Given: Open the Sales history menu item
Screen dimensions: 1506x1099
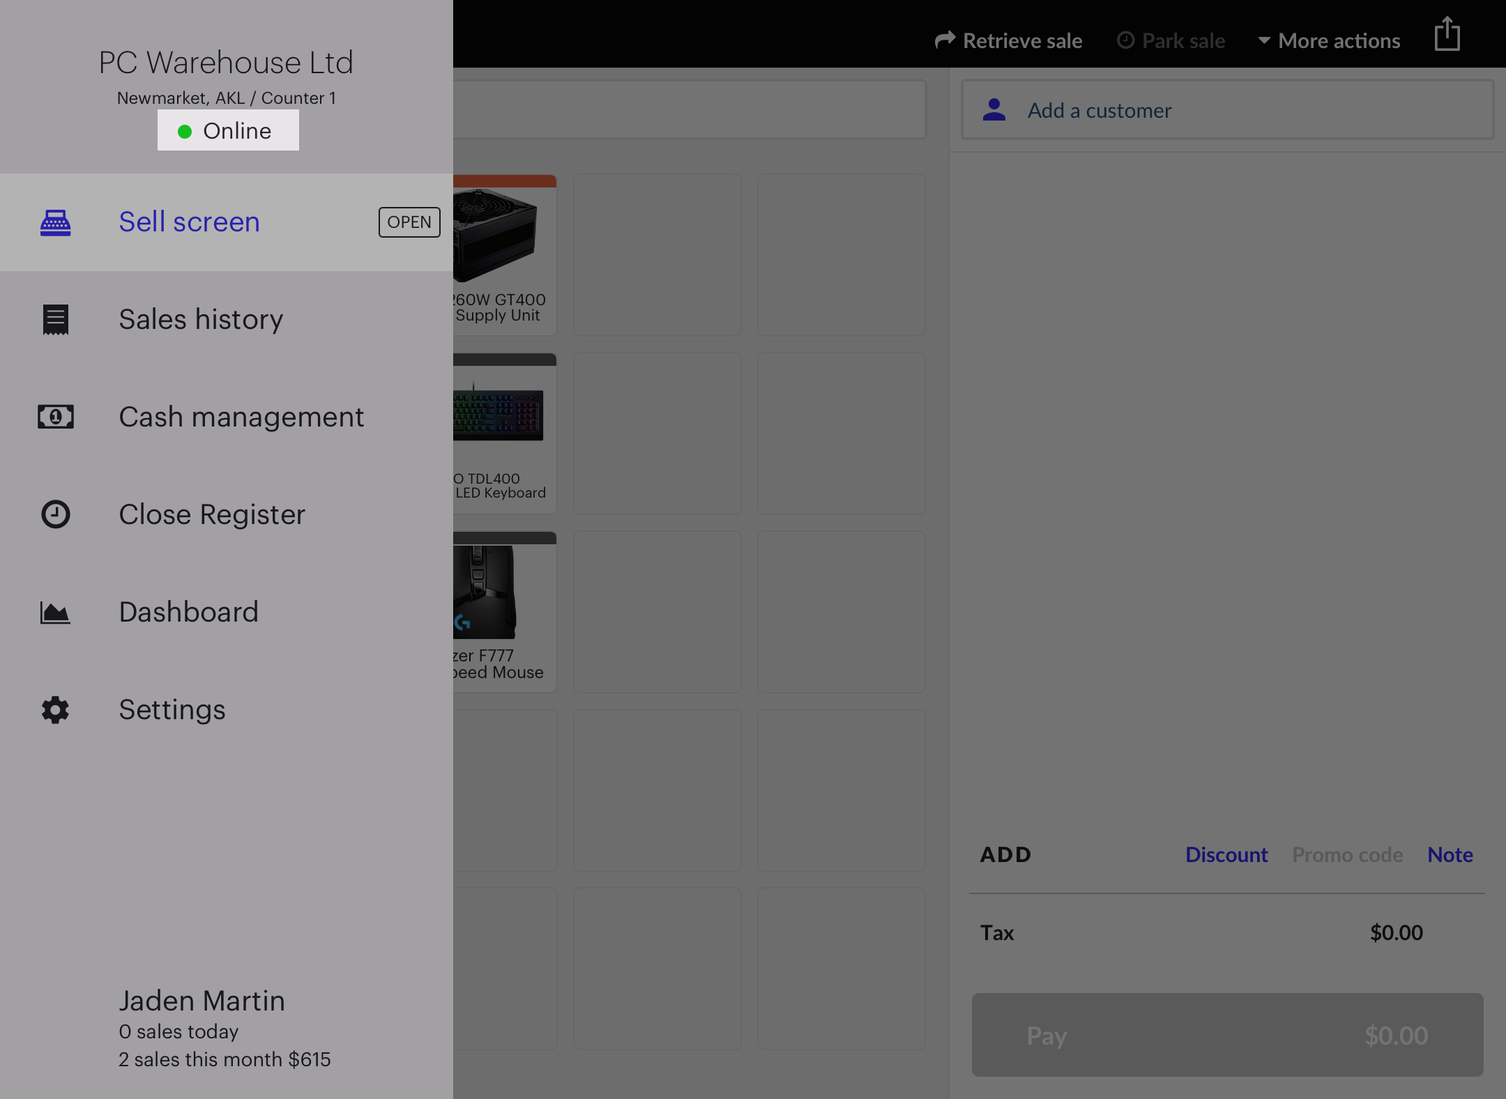Looking at the screenshot, I should click(x=201, y=320).
